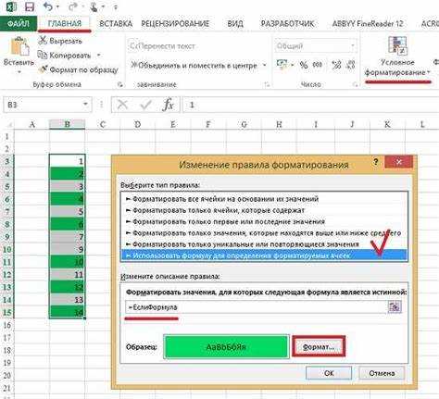Viewport: 439px width, 399px height.
Task: Click the Cut (Вырезать) scissors icon
Action: [x=43, y=41]
